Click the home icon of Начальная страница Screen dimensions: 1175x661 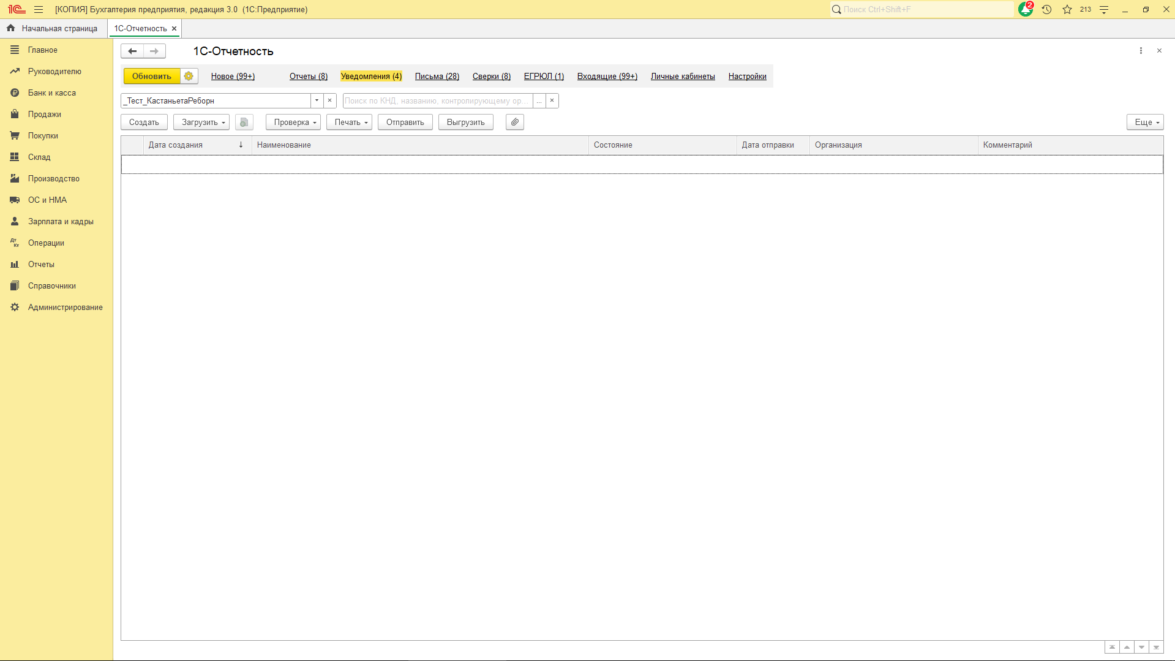[10, 28]
